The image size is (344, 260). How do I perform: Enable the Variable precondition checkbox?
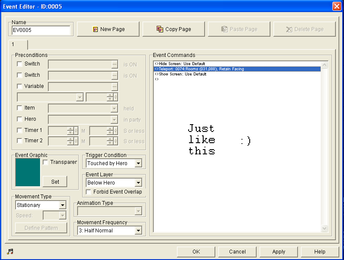[19, 86]
